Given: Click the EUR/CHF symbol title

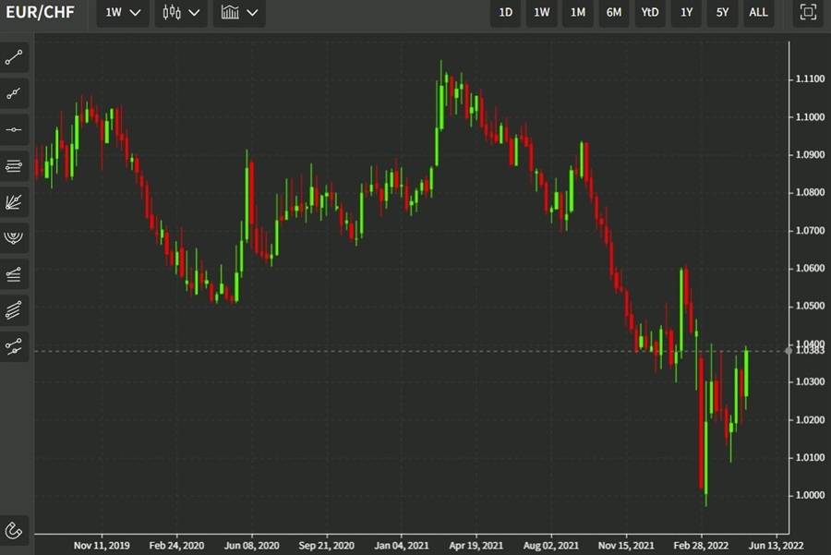Looking at the screenshot, I should click(x=41, y=12).
